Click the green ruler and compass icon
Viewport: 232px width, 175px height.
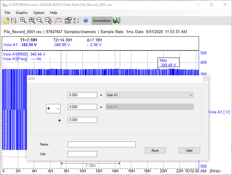pos(117,21)
